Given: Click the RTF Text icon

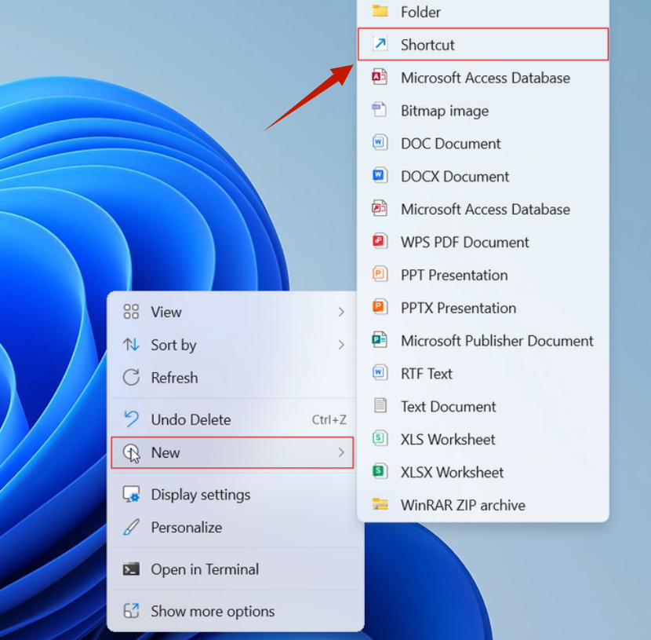Looking at the screenshot, I should coord(380,372).
